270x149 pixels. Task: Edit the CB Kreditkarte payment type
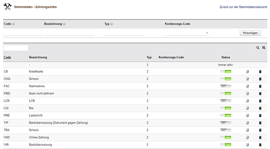pos(247,72)
